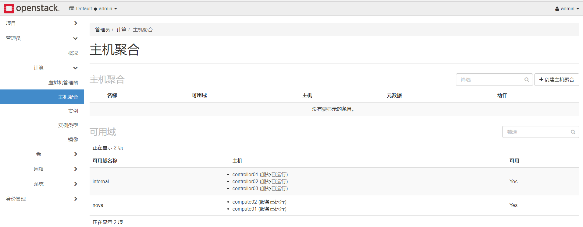
Task: Open 实例 in the sidebar
Action: (73, 111)
